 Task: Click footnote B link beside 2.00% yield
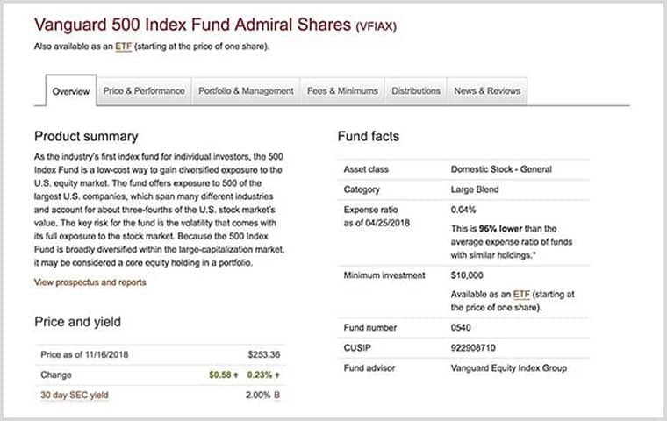pos(277,395)
